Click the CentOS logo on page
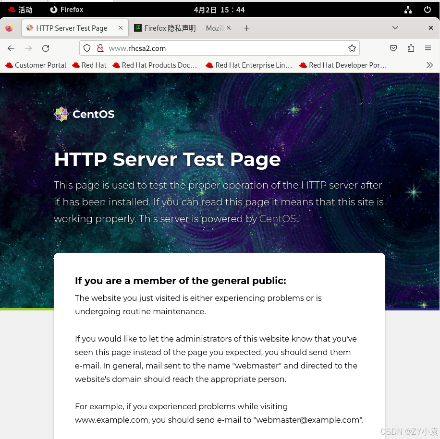 point(84,114)
